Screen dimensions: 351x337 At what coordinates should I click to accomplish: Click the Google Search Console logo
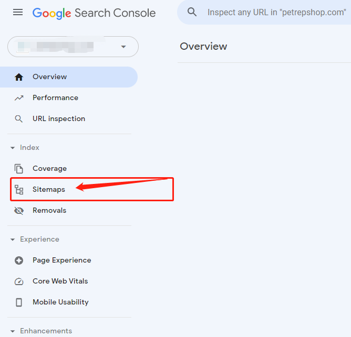(94, 13)
